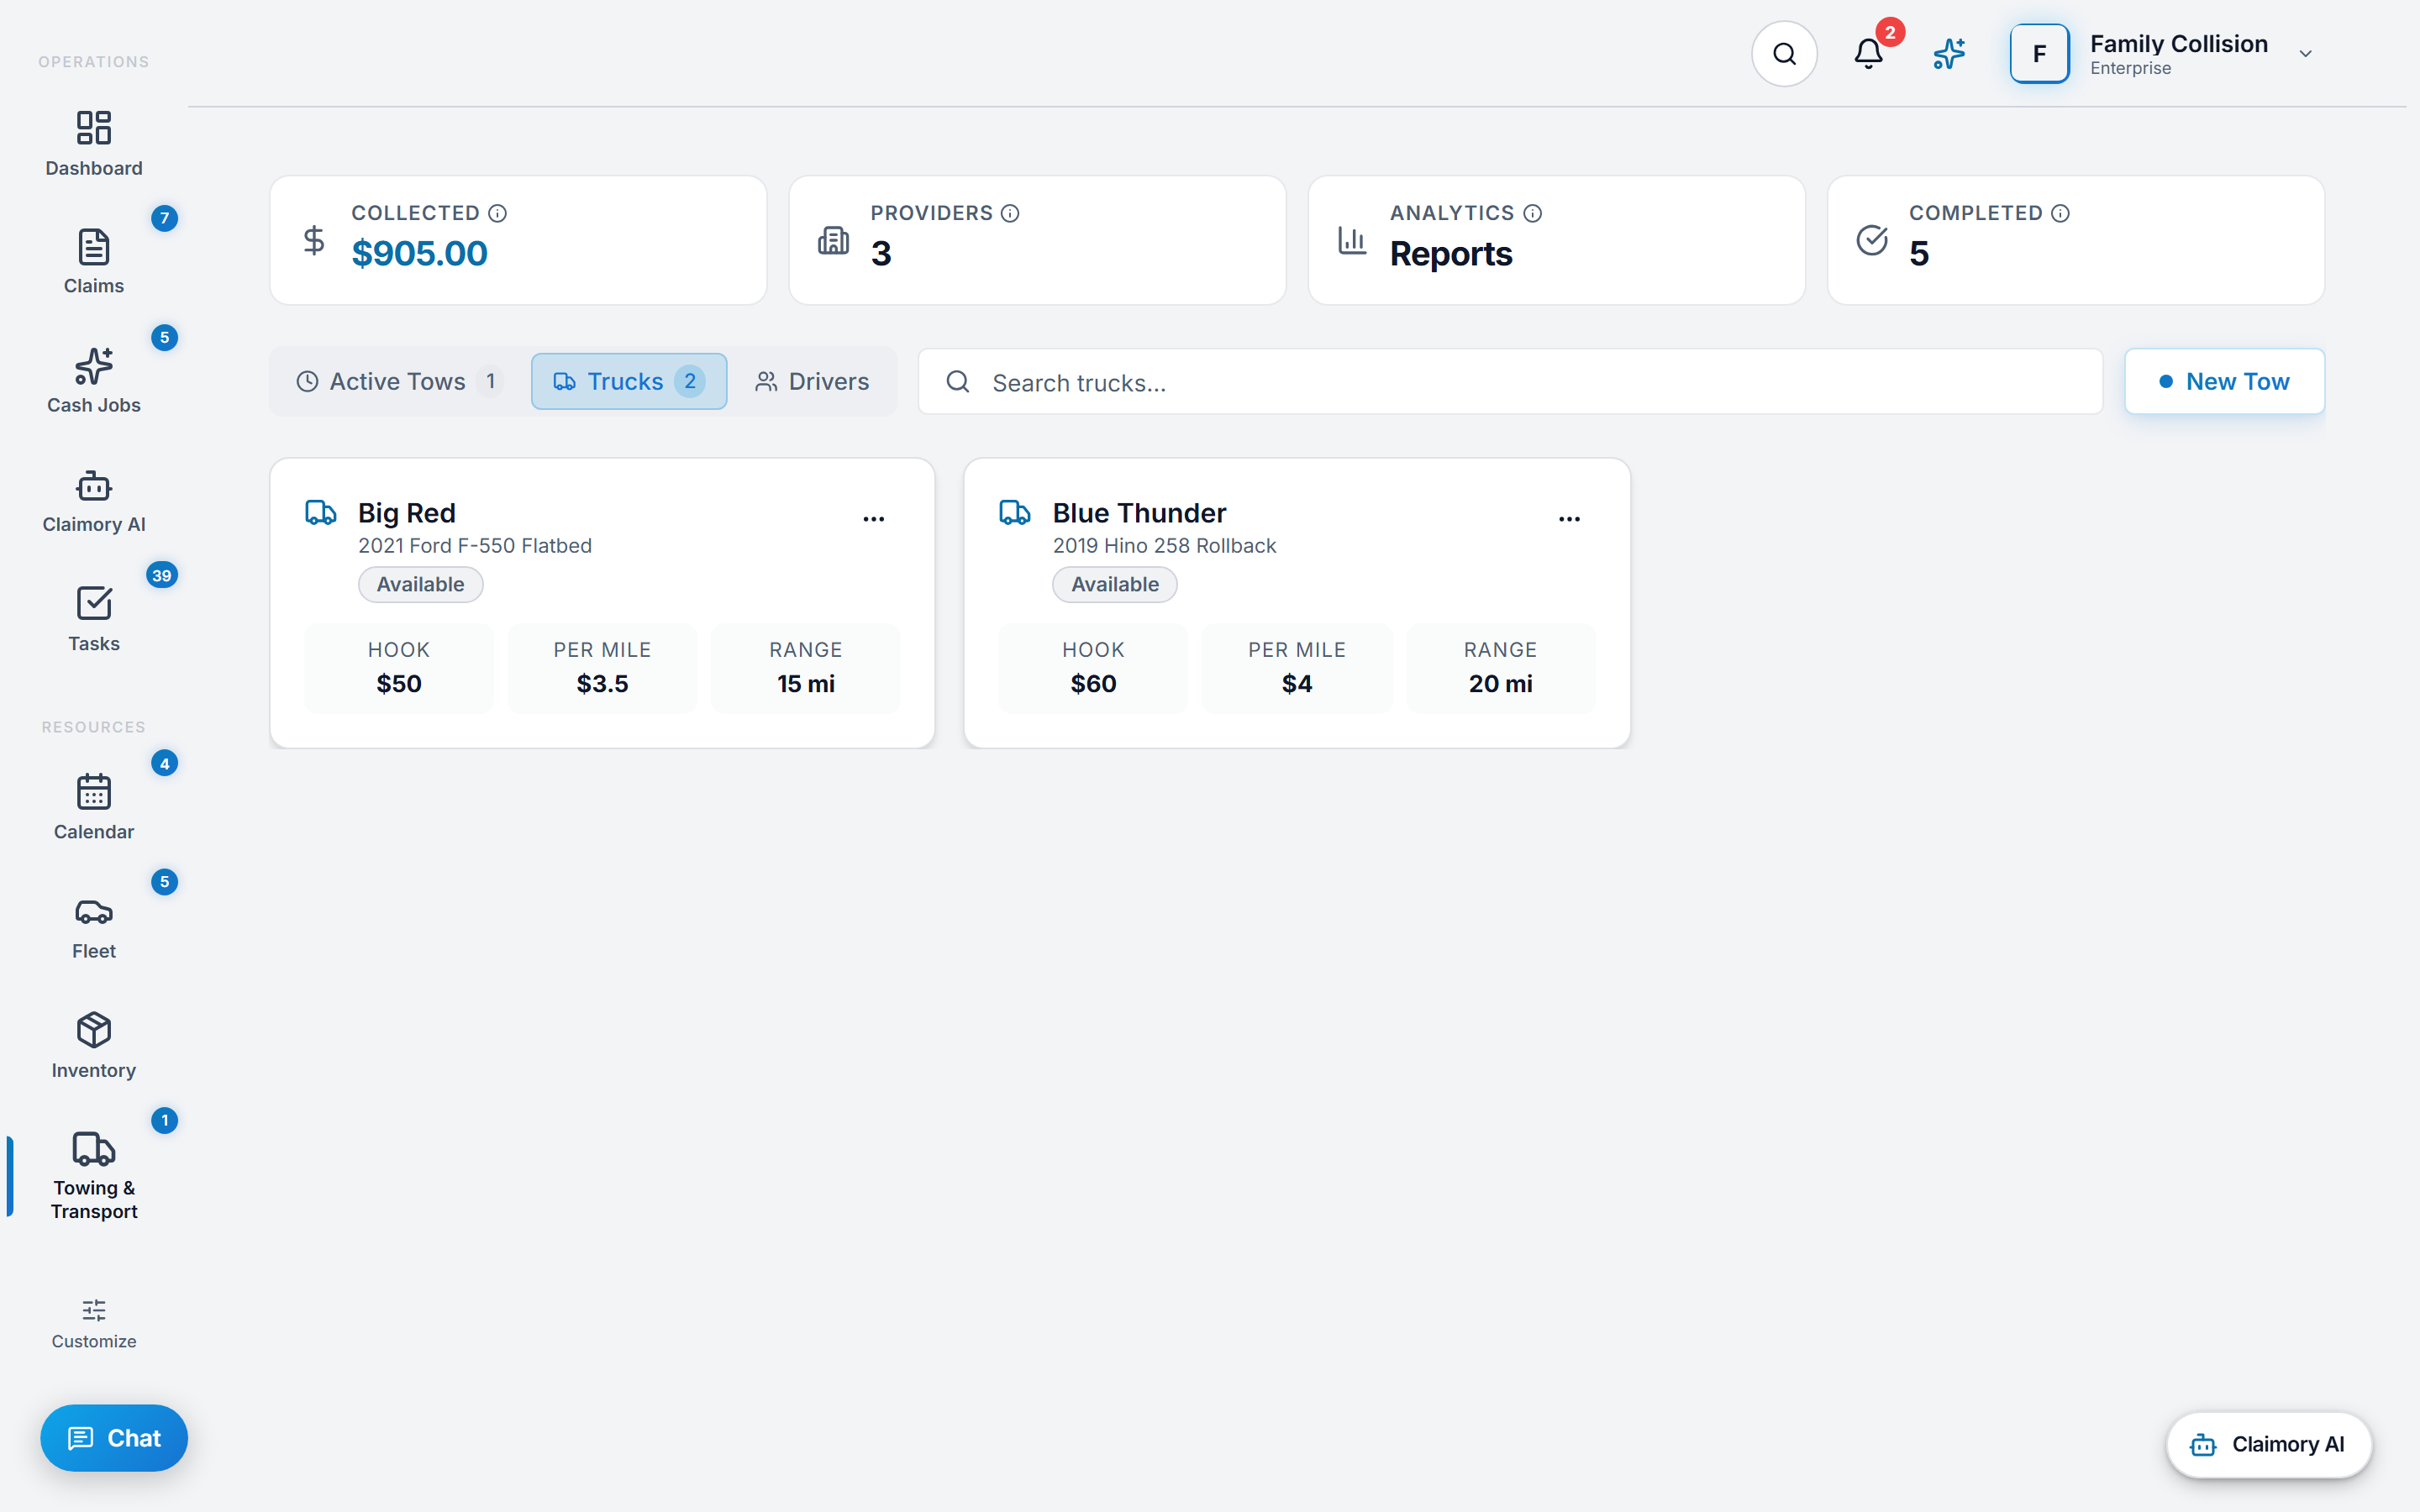Click info icon next to COLLECTED
2420x1512 pixels.
click(497, 213)
